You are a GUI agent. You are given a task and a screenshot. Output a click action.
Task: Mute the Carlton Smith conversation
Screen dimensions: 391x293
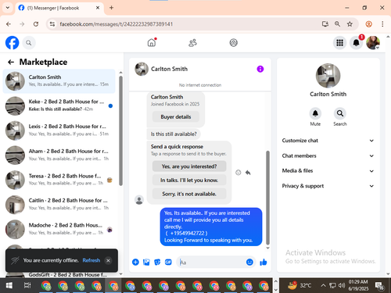(x=315, y=113)
